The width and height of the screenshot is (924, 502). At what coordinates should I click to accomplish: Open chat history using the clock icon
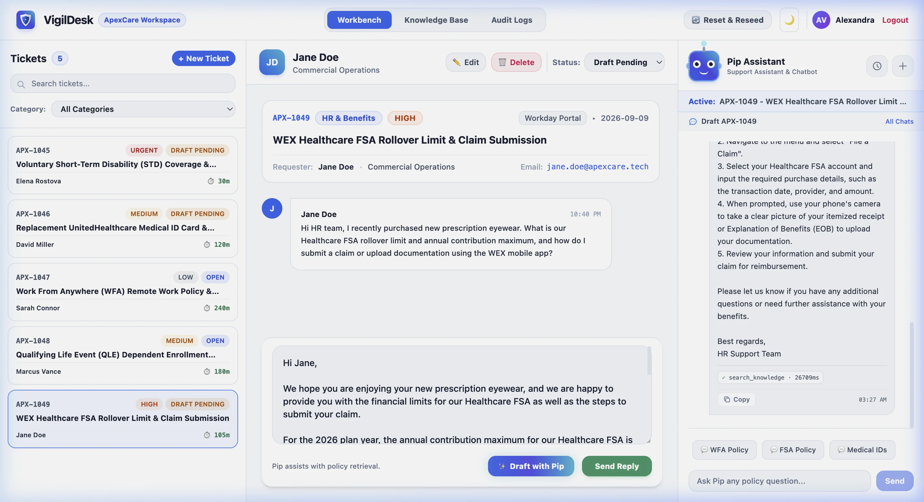click(x=877, y=66)
